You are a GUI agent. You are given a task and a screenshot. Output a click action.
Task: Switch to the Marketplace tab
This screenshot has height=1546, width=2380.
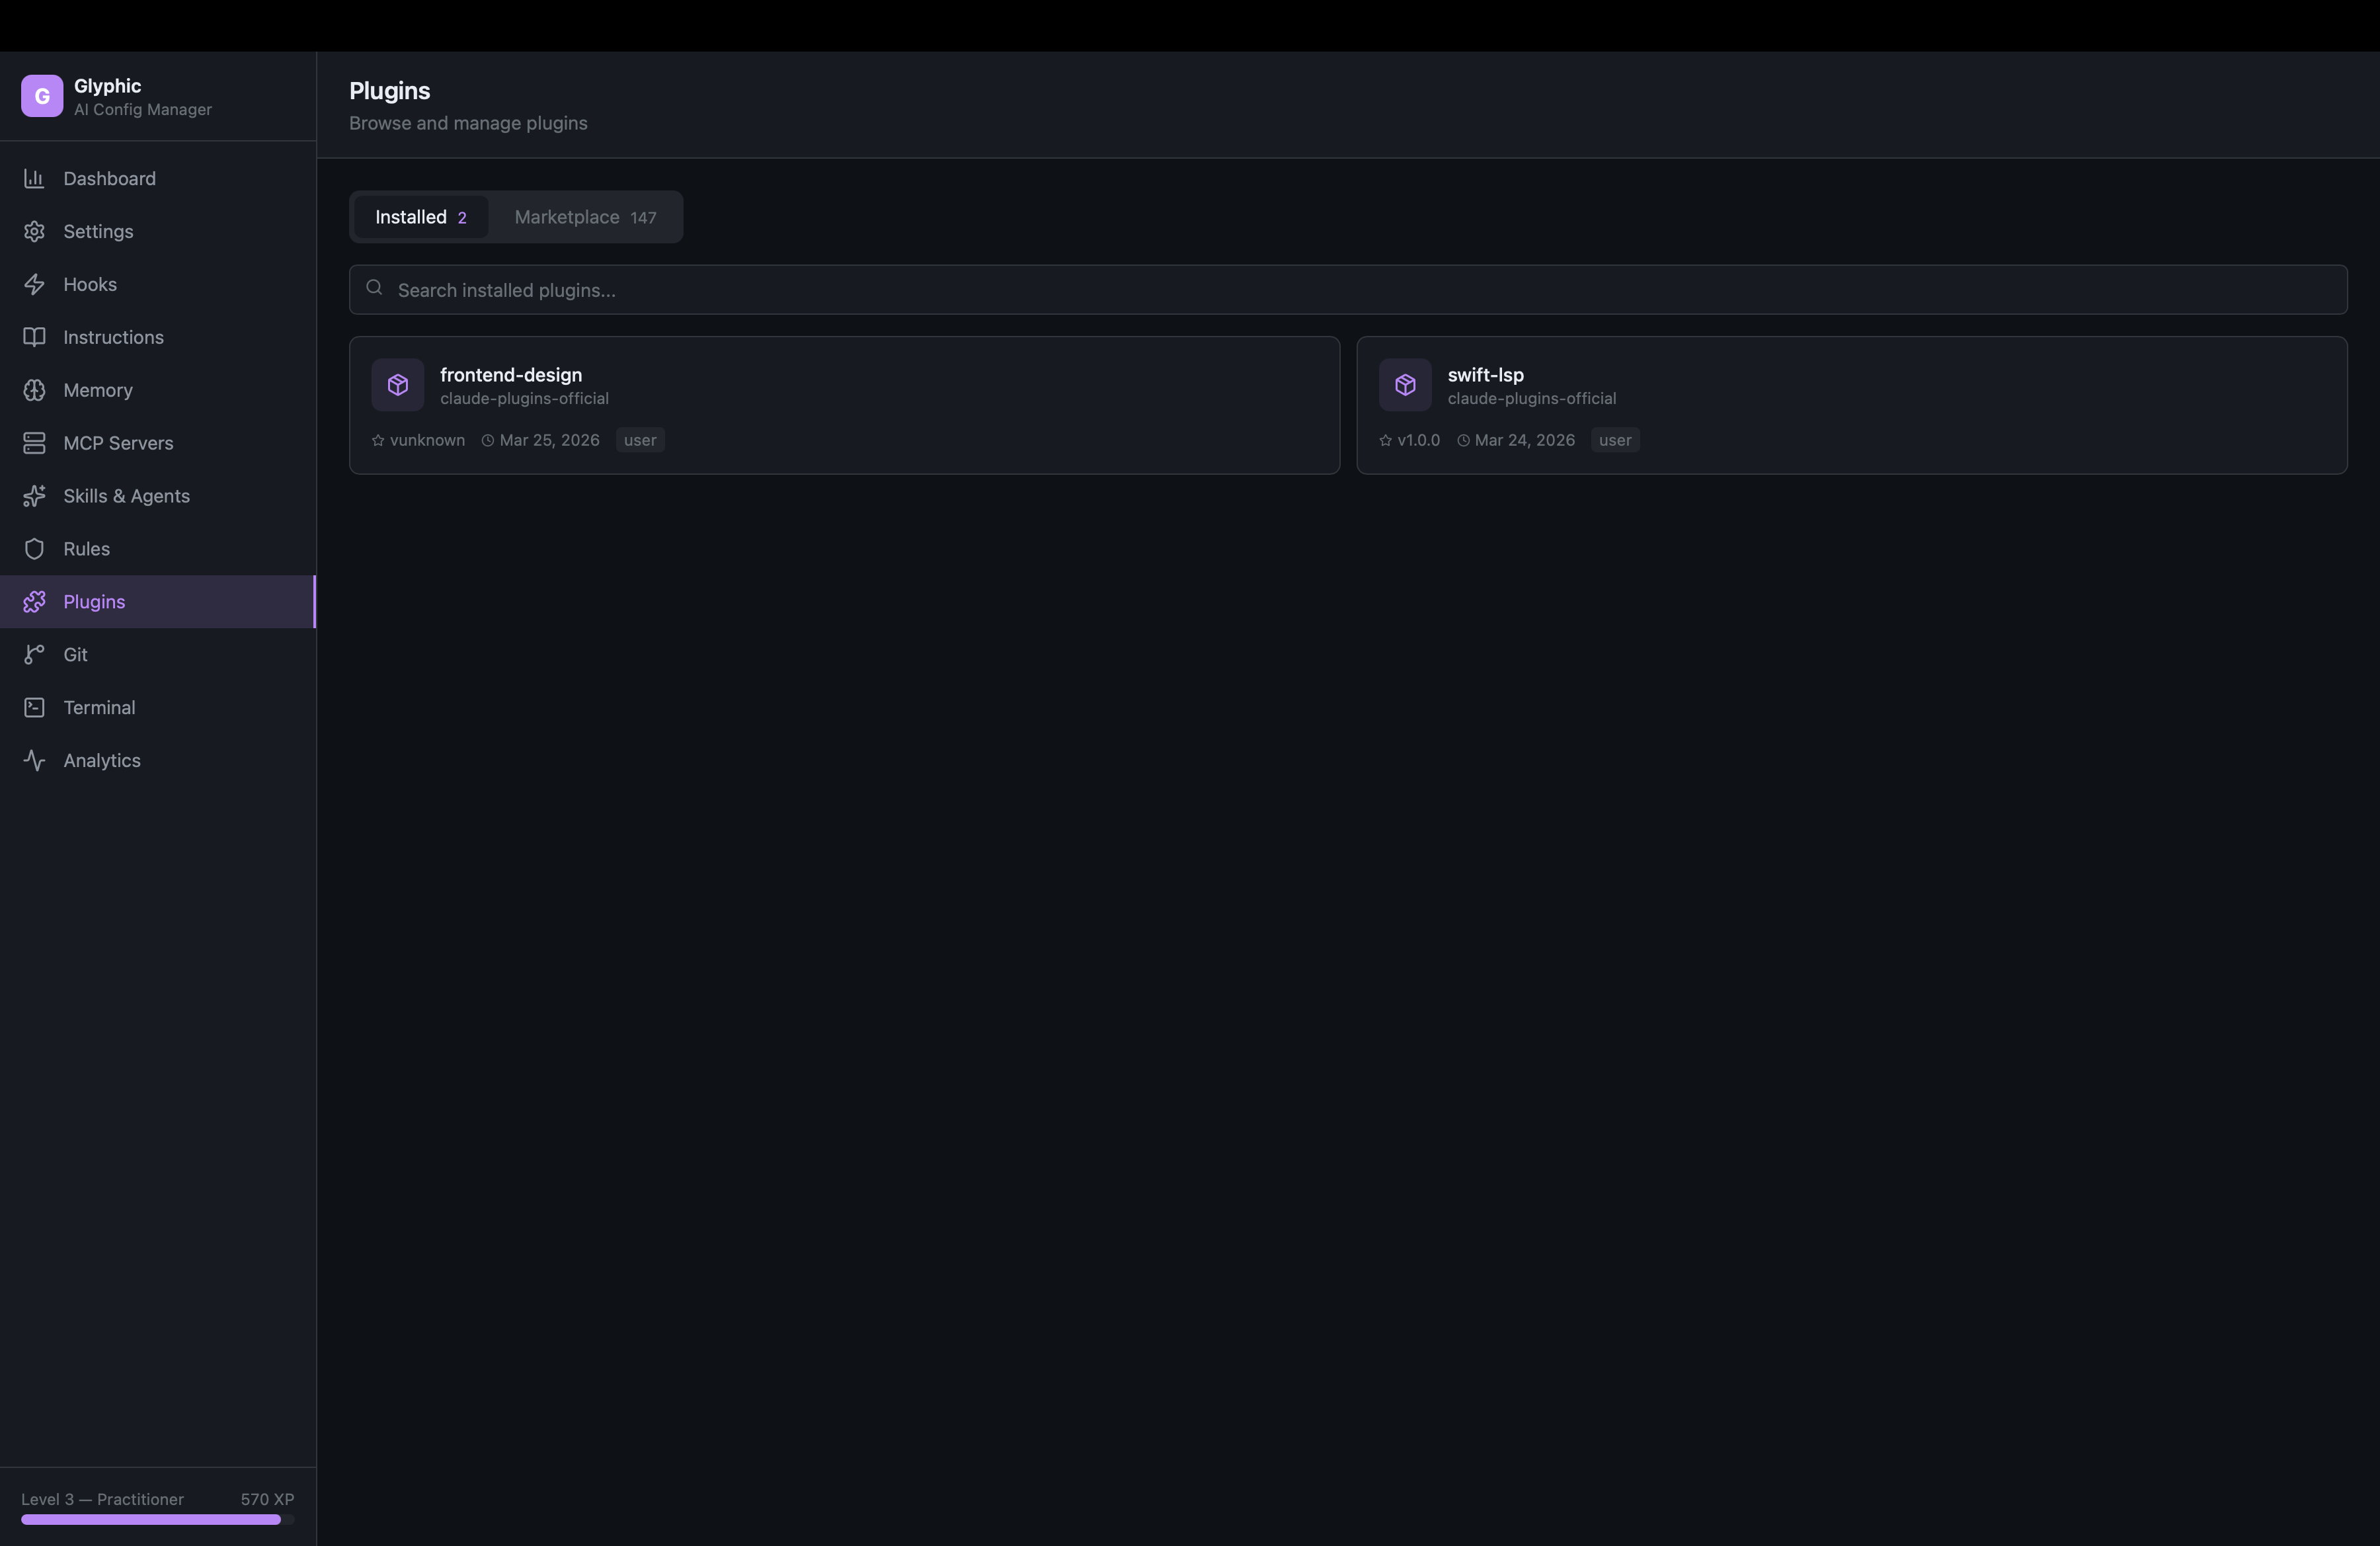[585, 217]
